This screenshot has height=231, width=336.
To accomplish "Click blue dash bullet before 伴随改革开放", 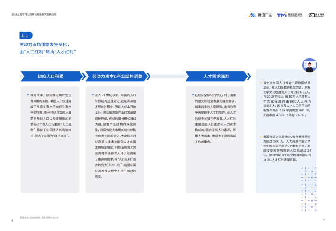I will point(28,95).
